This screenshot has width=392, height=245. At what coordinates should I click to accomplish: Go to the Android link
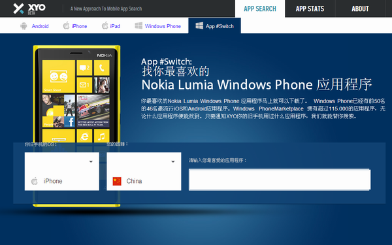[x=40, y=26]
